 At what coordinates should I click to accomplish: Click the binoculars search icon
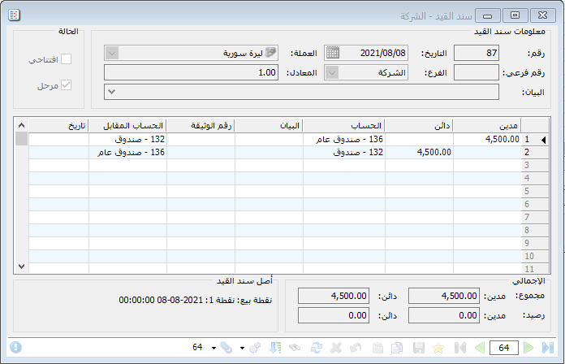295,348
